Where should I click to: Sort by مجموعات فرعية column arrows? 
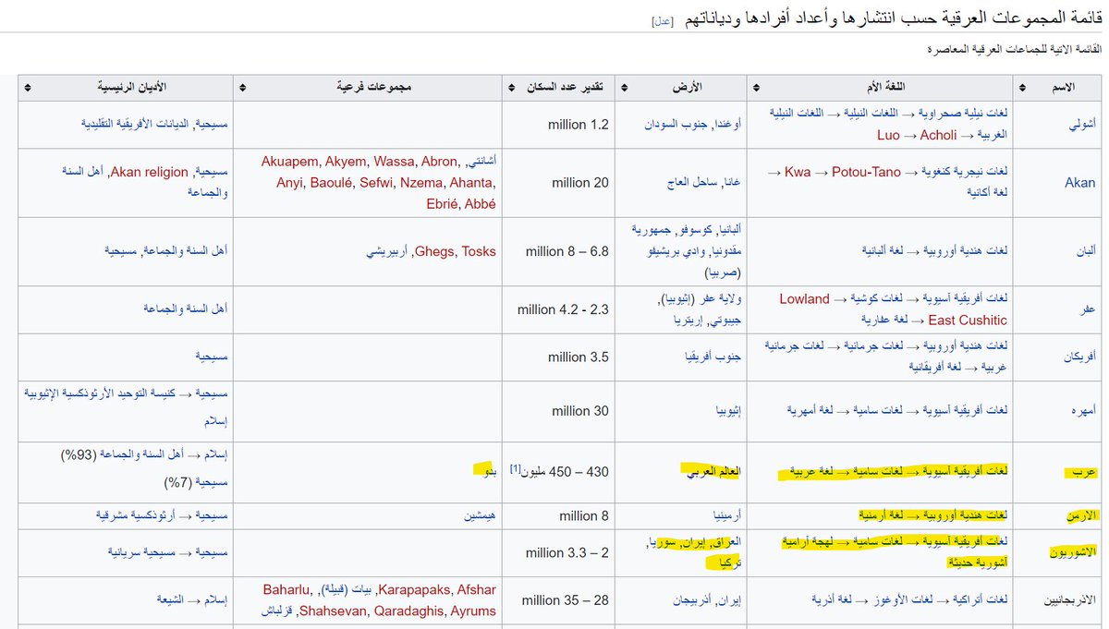(242, 88)
